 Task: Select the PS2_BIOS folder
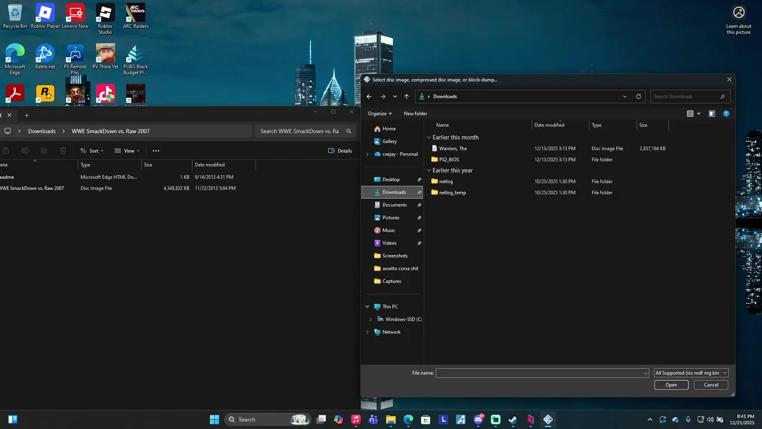tap(449, 160)
